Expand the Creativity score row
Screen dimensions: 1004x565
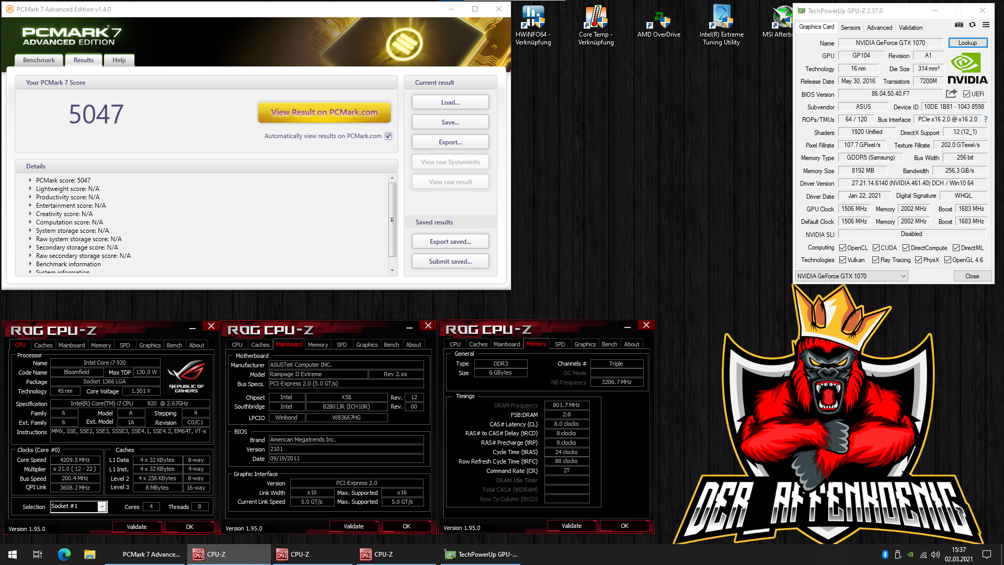click(30, 213)
